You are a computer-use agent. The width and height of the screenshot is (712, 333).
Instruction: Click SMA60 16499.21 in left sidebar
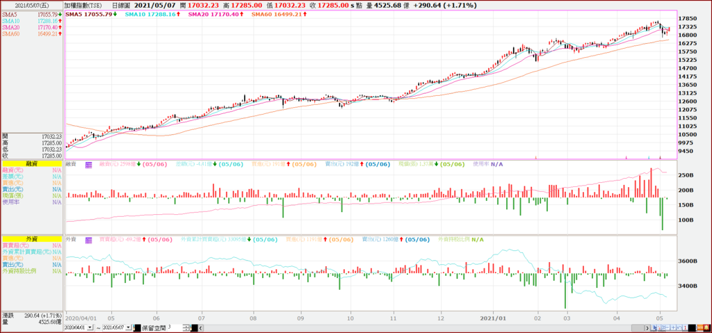[32, 33]
